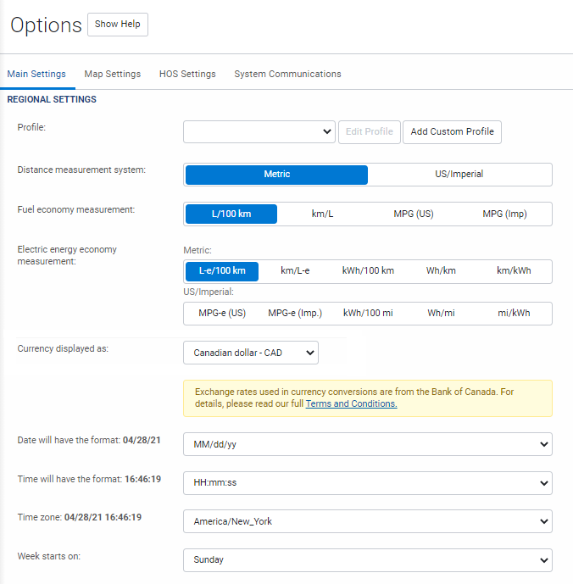Open the America/New_York time zone dropdown
This screenshot has width=573, height=584.
point(367,521)
